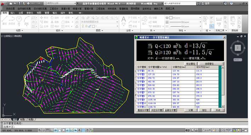
Task: Click the Table (表格) annotation tool
Action: coord(133,26)
